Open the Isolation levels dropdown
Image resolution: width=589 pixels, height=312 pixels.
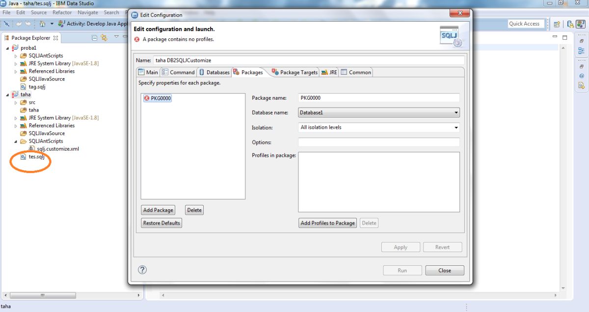click(379, 127)
